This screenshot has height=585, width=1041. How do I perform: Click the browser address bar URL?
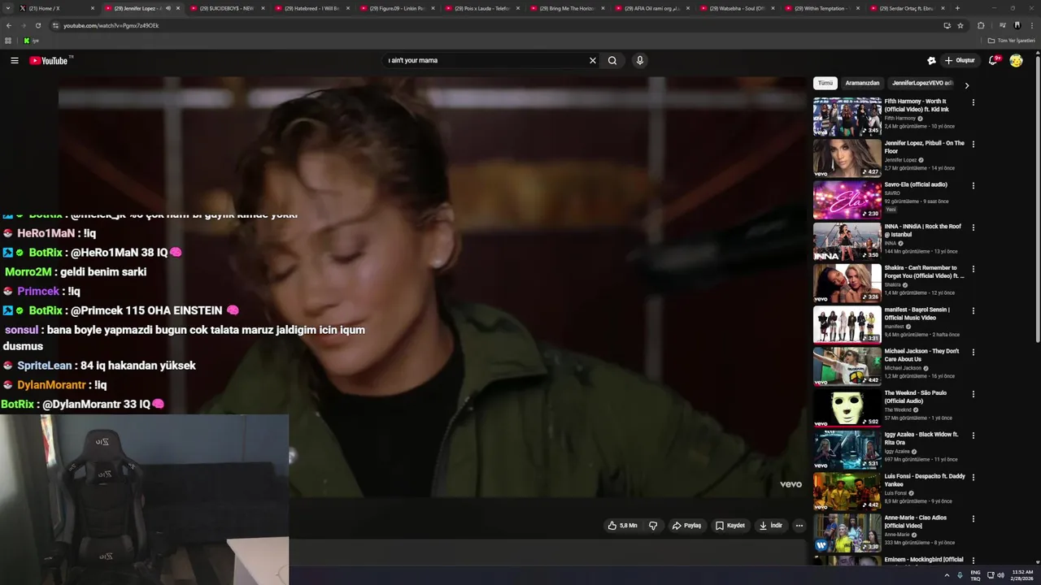(x=111, y=25)
